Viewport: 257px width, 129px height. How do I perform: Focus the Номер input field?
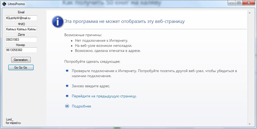(x=21, y=50)
